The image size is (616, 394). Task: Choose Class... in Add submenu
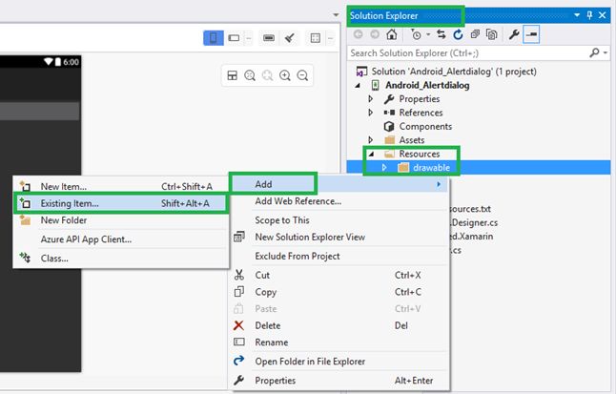point(121,259)
